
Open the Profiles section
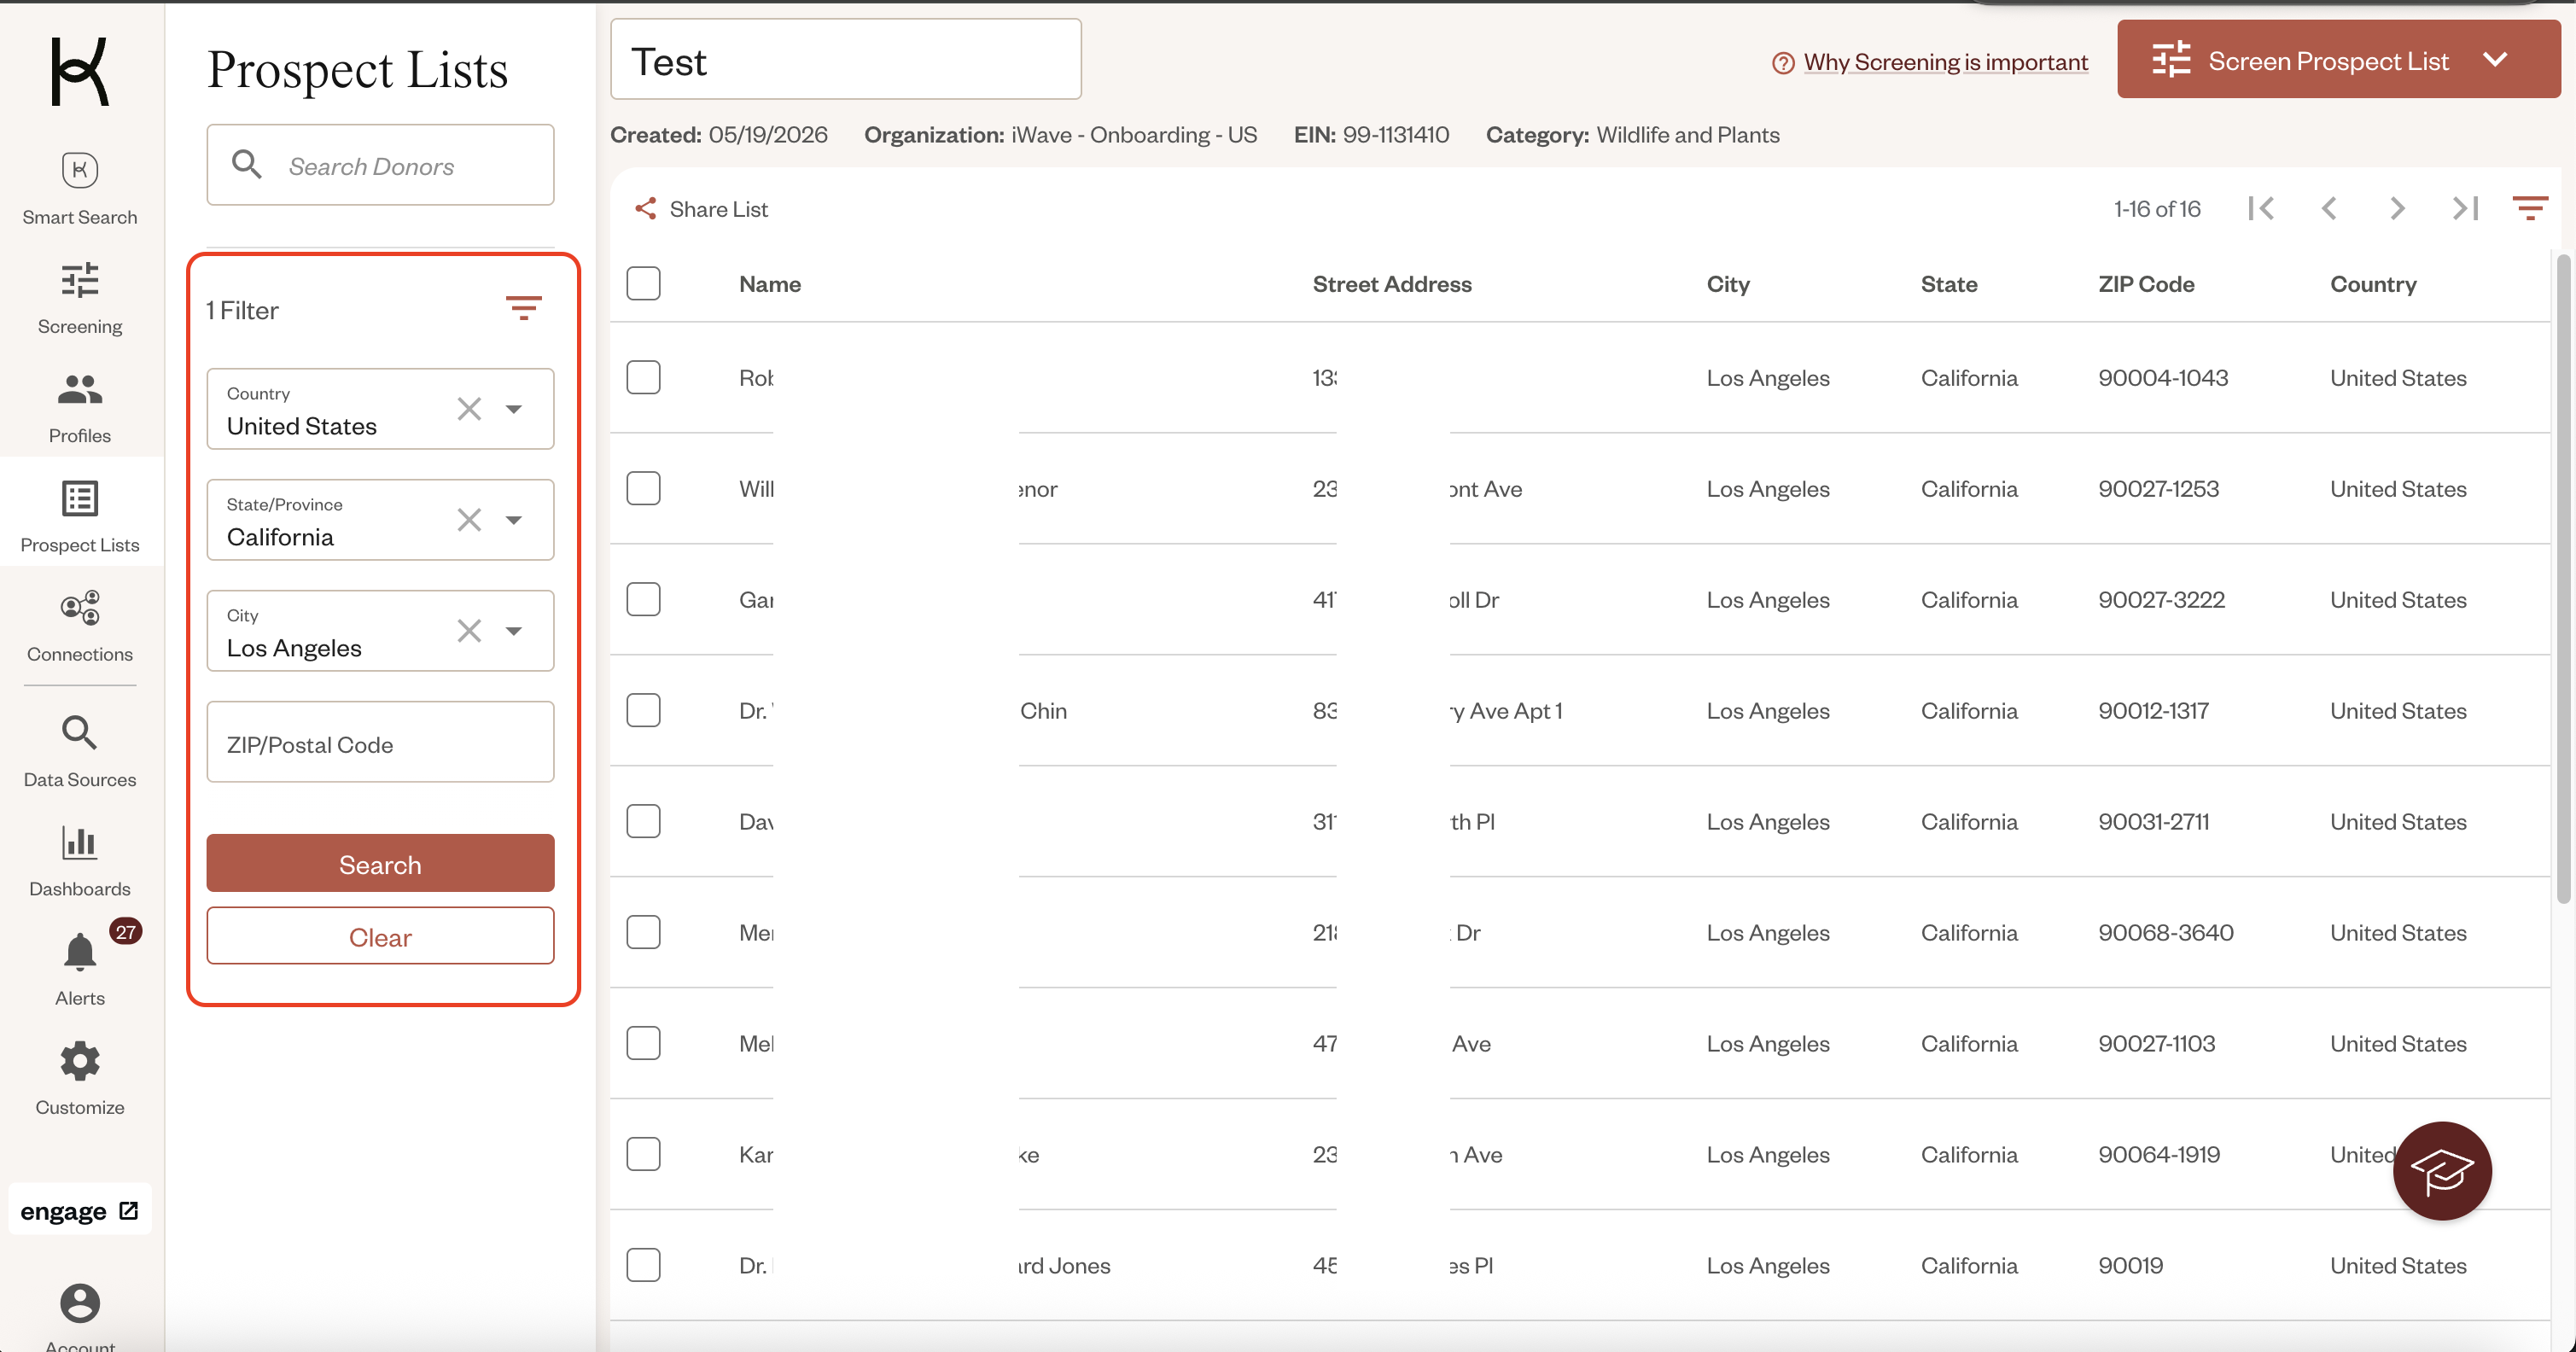click(80, 407)
